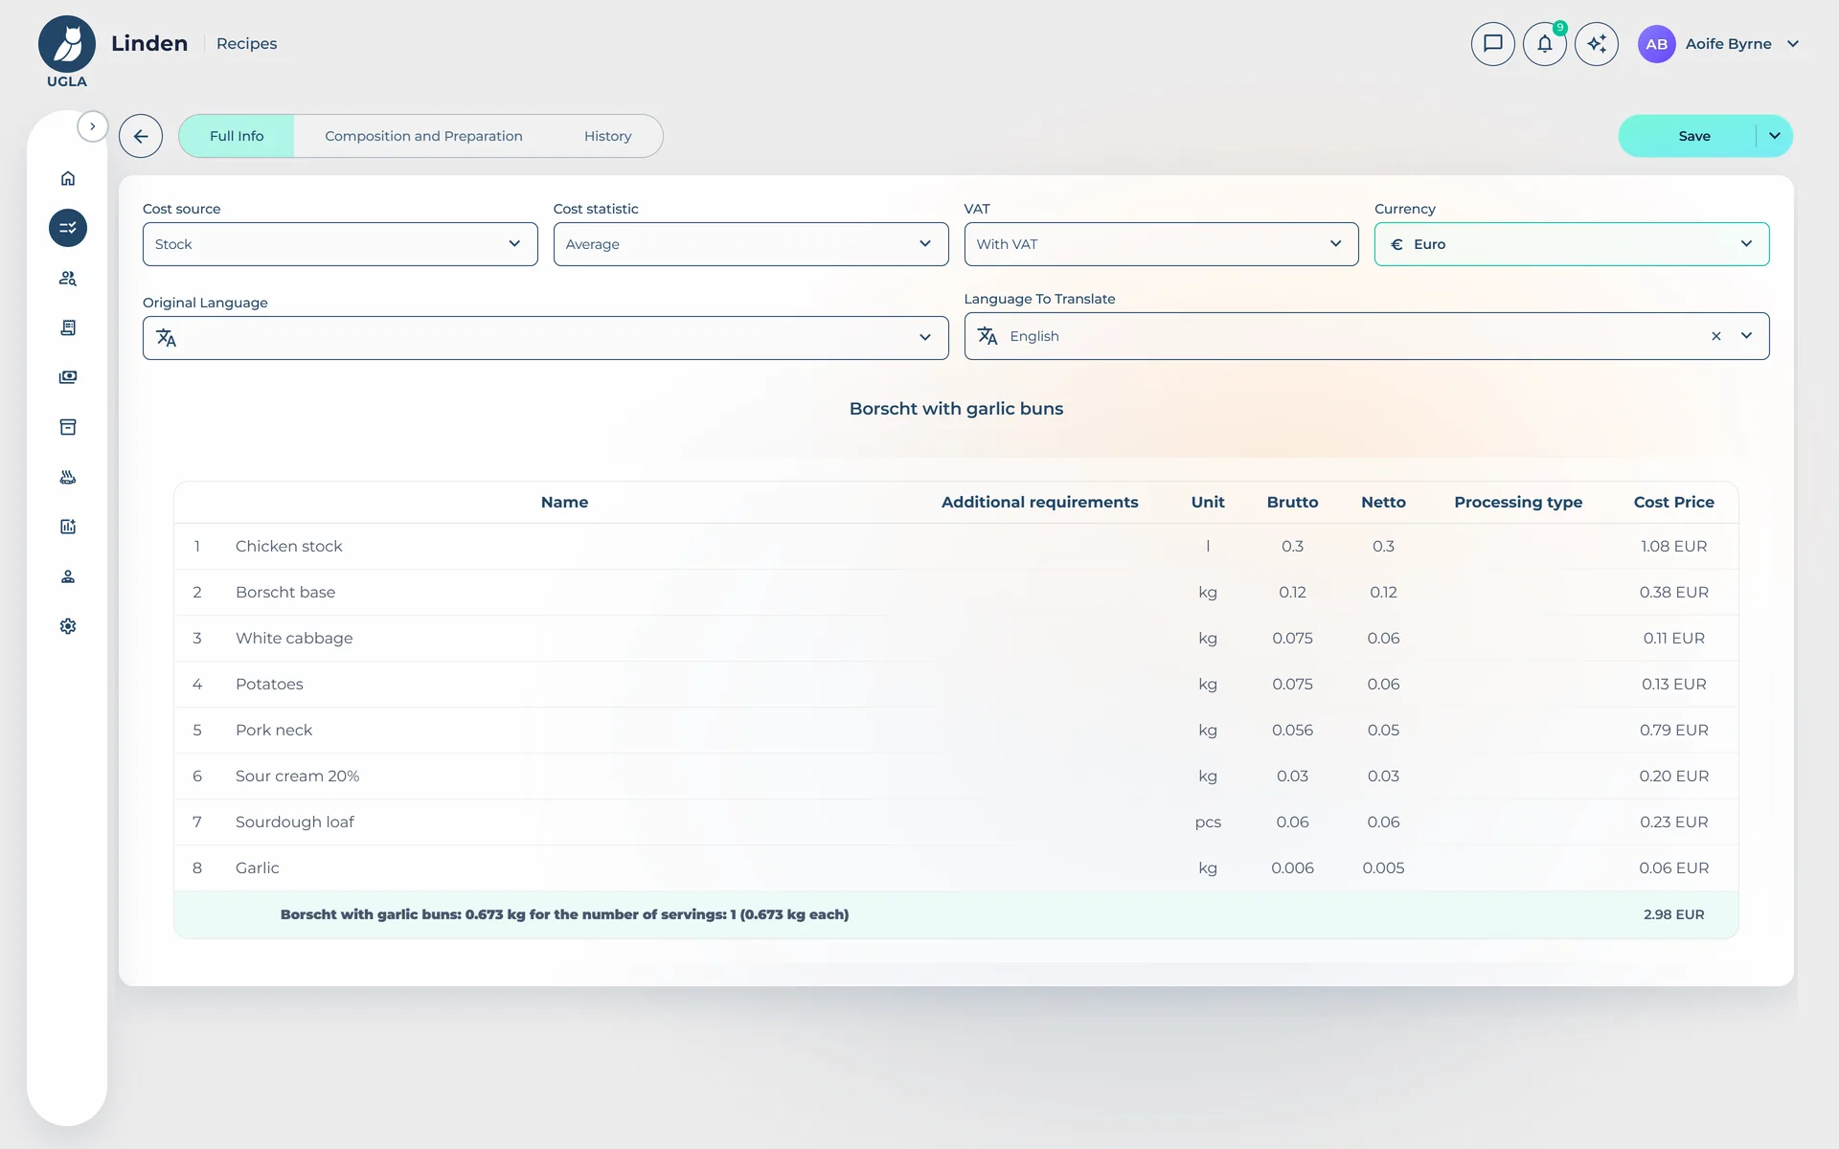Open the notifications bell

[1545, 44]
